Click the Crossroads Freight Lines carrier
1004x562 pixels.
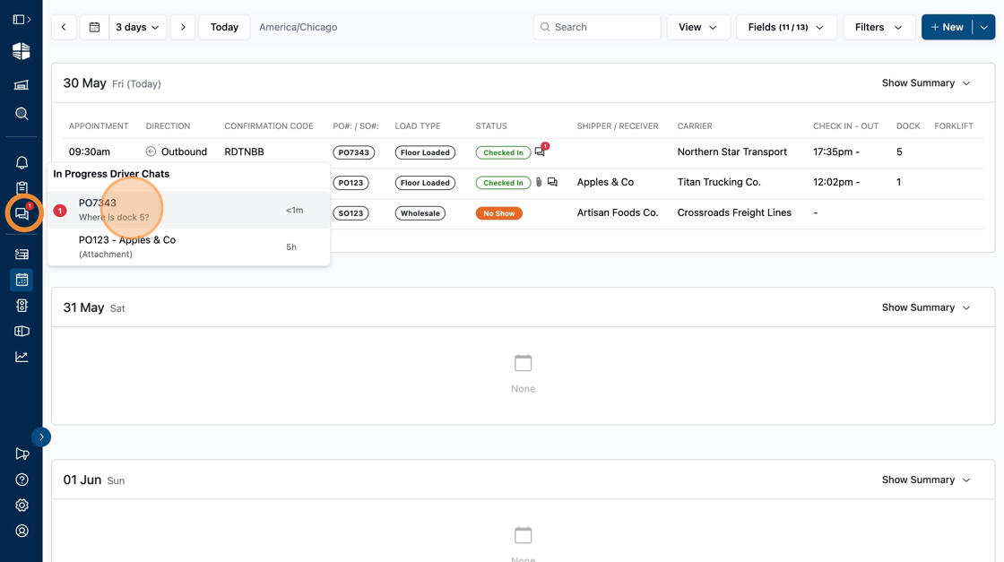click(734, 212)
